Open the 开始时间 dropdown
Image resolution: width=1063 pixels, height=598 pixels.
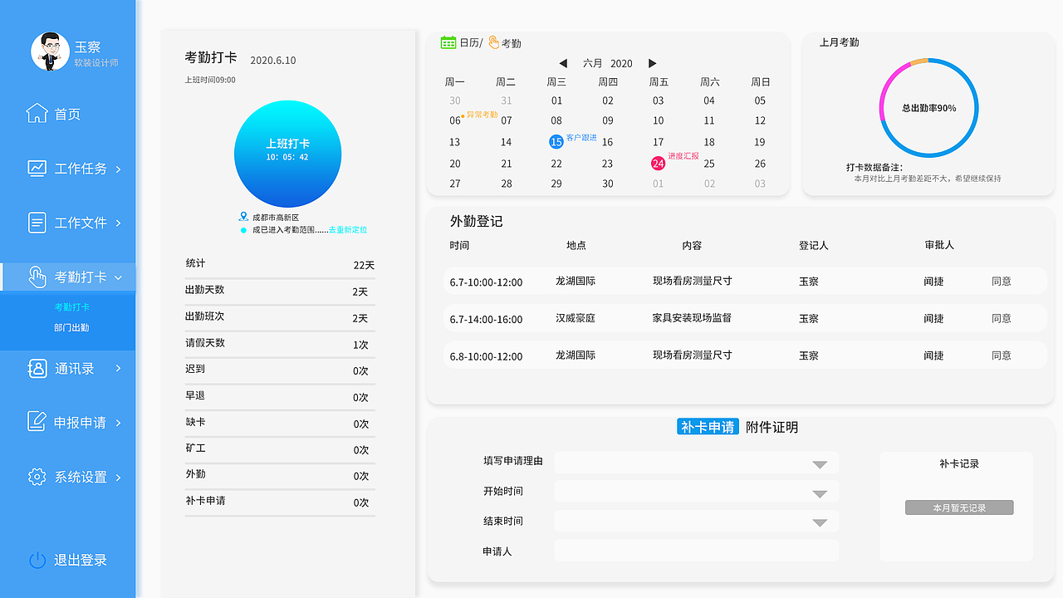[x=821, y=493]
